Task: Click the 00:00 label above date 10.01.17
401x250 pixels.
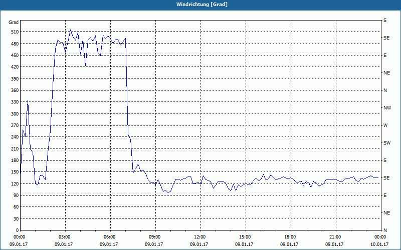Action: tap(379, 237)
